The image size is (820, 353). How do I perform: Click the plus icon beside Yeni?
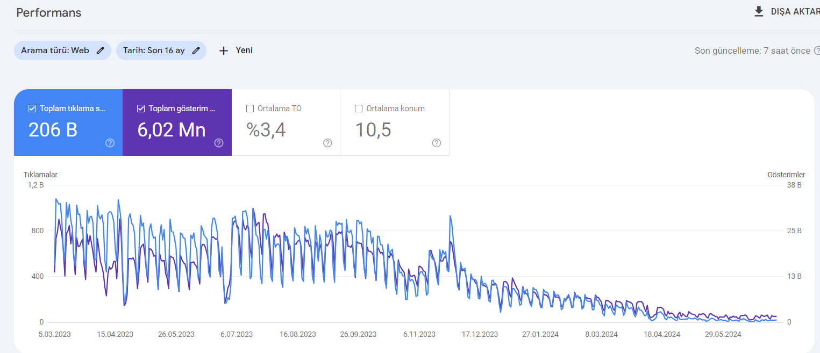(x=224, y=51)
